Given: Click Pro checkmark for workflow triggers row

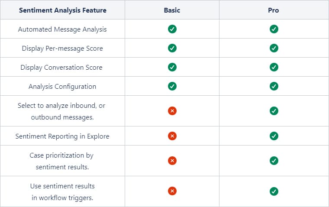Looking at the screenshot, I should pyautogui.click(x=274, y=191).
